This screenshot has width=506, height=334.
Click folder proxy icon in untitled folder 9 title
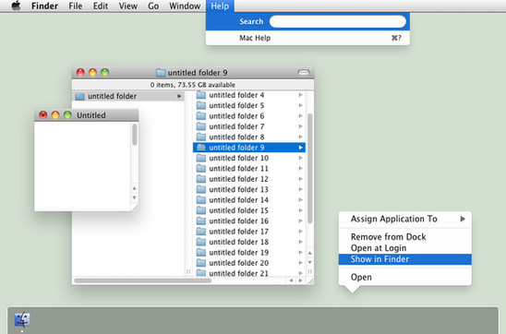(161, 73)
